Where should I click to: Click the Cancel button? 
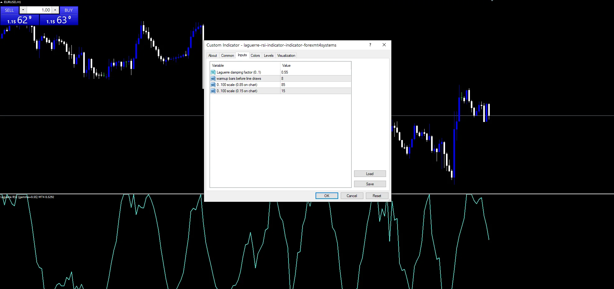(x=352, y=196)
